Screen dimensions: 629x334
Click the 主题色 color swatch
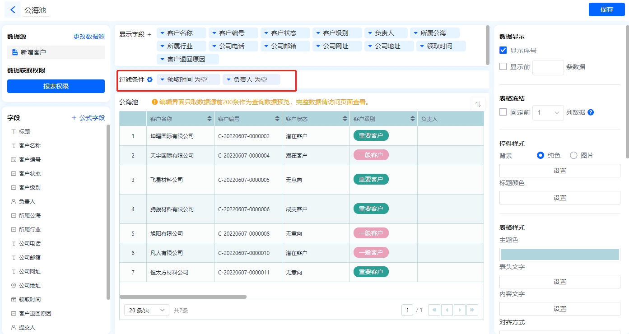coord(559,254)
